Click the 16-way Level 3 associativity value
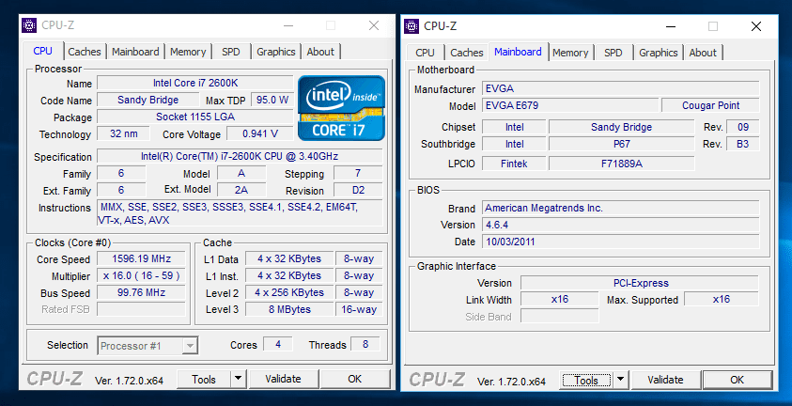 [x=359, y=309]
